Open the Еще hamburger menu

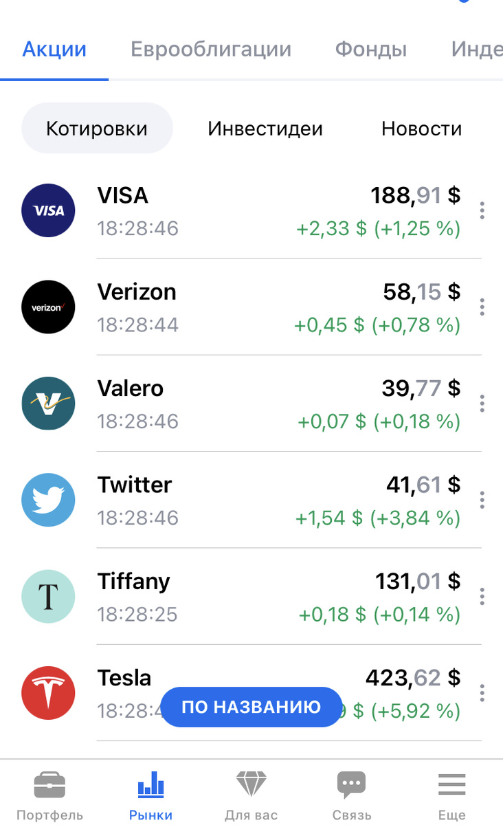[452, 795]
